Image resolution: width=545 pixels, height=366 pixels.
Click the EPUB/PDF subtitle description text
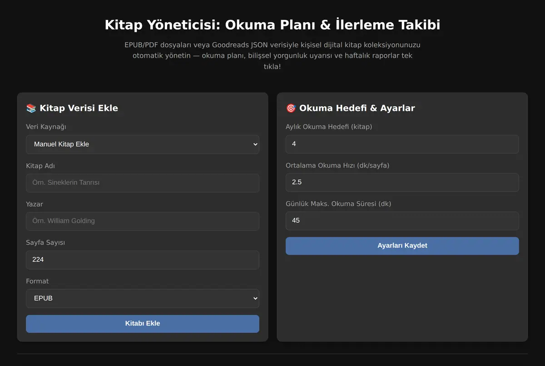272,56
